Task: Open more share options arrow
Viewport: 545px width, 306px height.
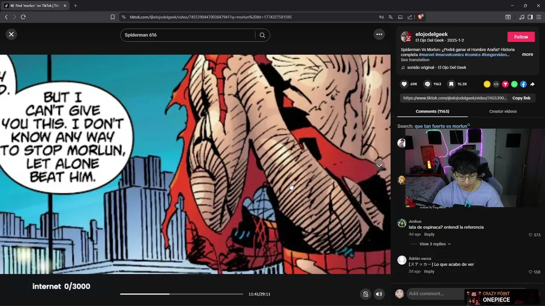Action: click(532, 84)
